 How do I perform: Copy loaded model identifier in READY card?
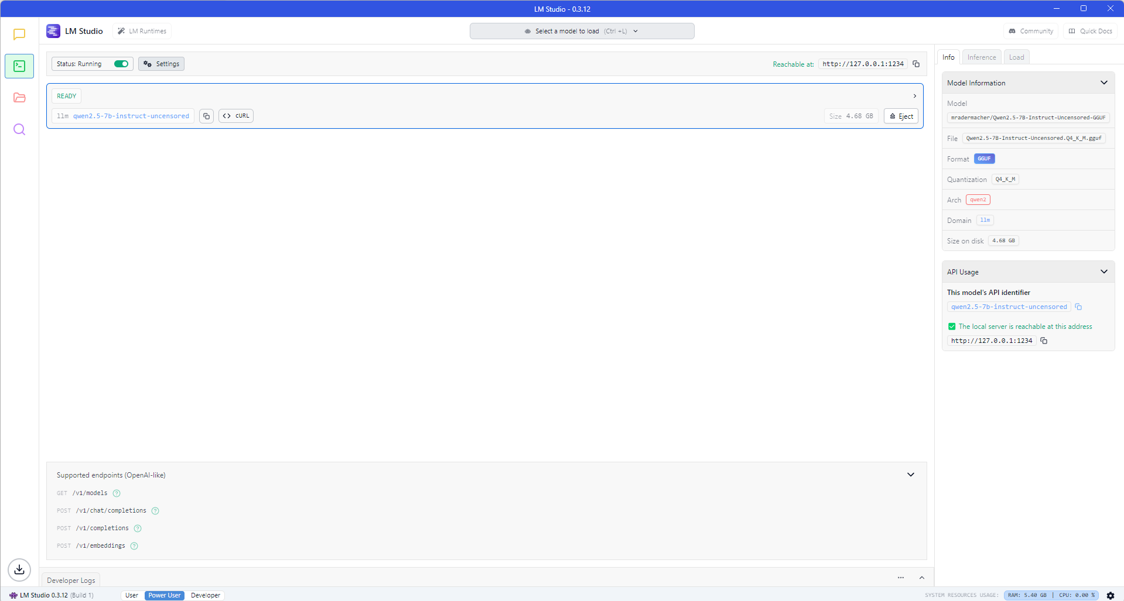[206, 116]
